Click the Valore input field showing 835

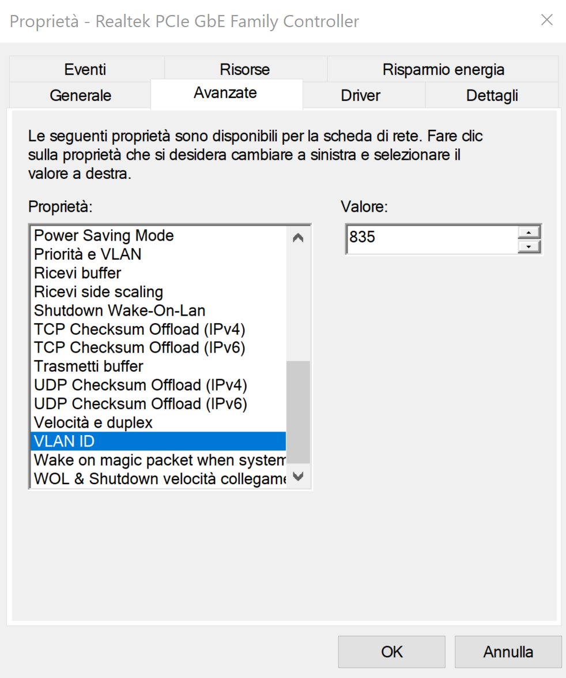[432, 239]
